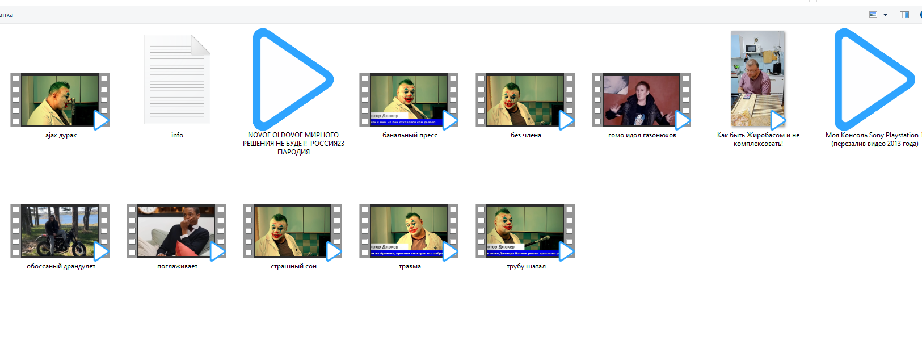Select the 'info' text document icon

(x=177, y=79)
